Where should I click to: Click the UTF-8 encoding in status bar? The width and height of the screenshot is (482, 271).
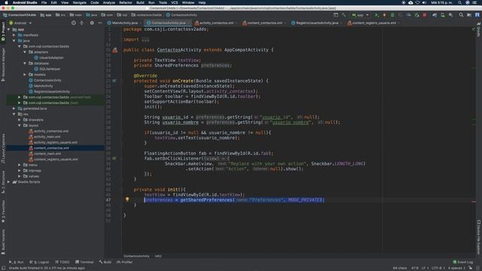pyautogui.click(x=438, y=268)
